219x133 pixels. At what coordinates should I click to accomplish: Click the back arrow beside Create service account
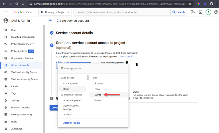[50, 21]
